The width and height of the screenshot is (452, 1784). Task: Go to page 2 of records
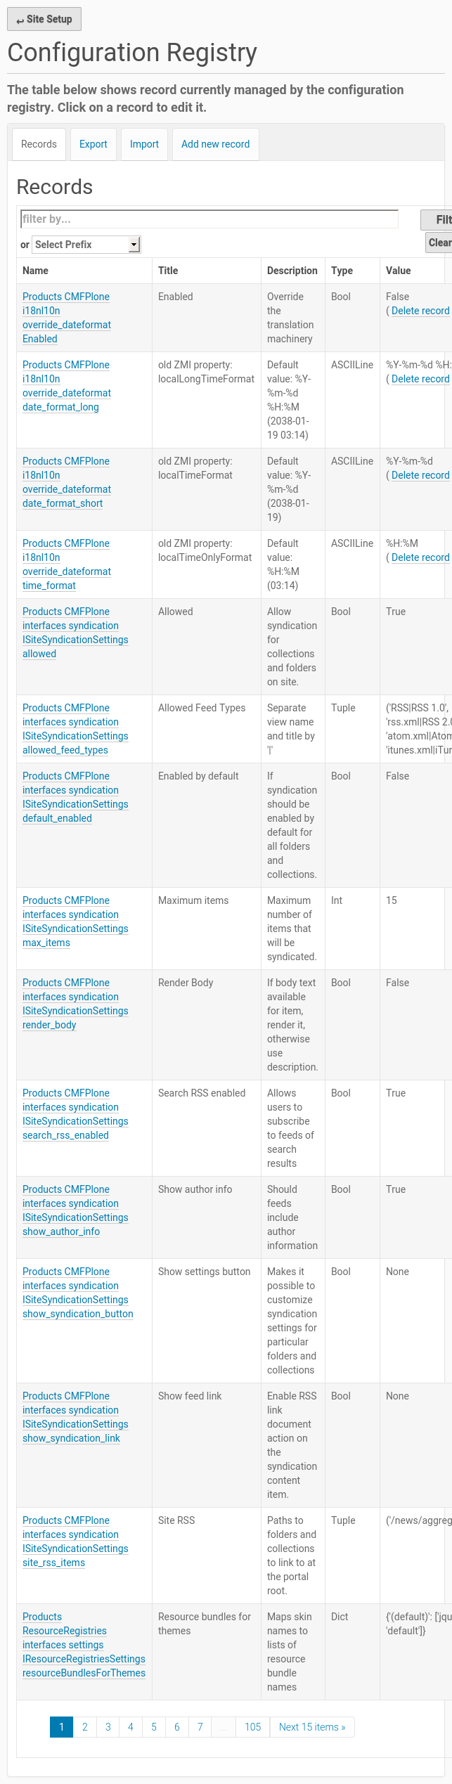point(85,1727)
